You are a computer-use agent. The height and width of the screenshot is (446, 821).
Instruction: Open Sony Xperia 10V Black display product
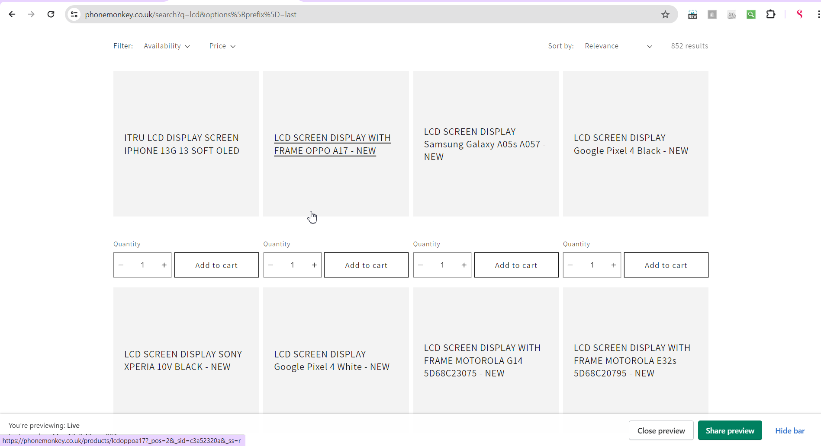pyautogui.click(x=183, y=360)
